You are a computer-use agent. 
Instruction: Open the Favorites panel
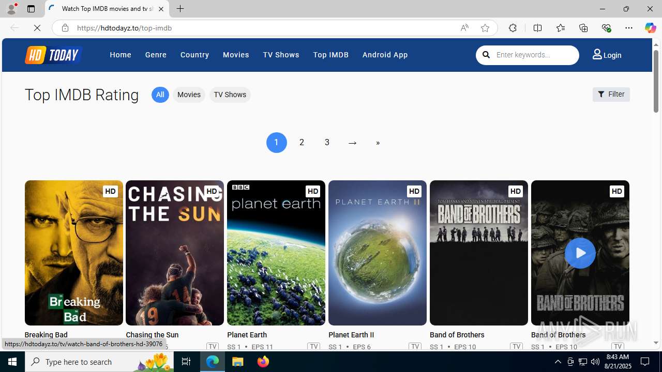point(560,28)
